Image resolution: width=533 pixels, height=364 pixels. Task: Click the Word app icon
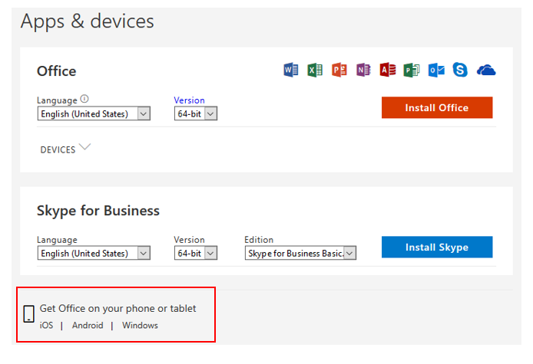(x=291, y=70)
